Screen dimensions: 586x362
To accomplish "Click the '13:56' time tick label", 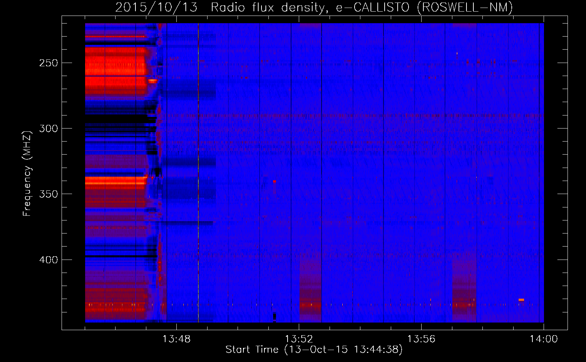I will click(421, 339).
